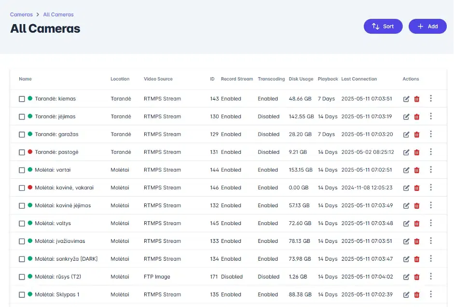Delete the Molėtai: Sklypas 1 camera
The height and width of the screenshot is (307, 454).
click(x=416, y=294)
